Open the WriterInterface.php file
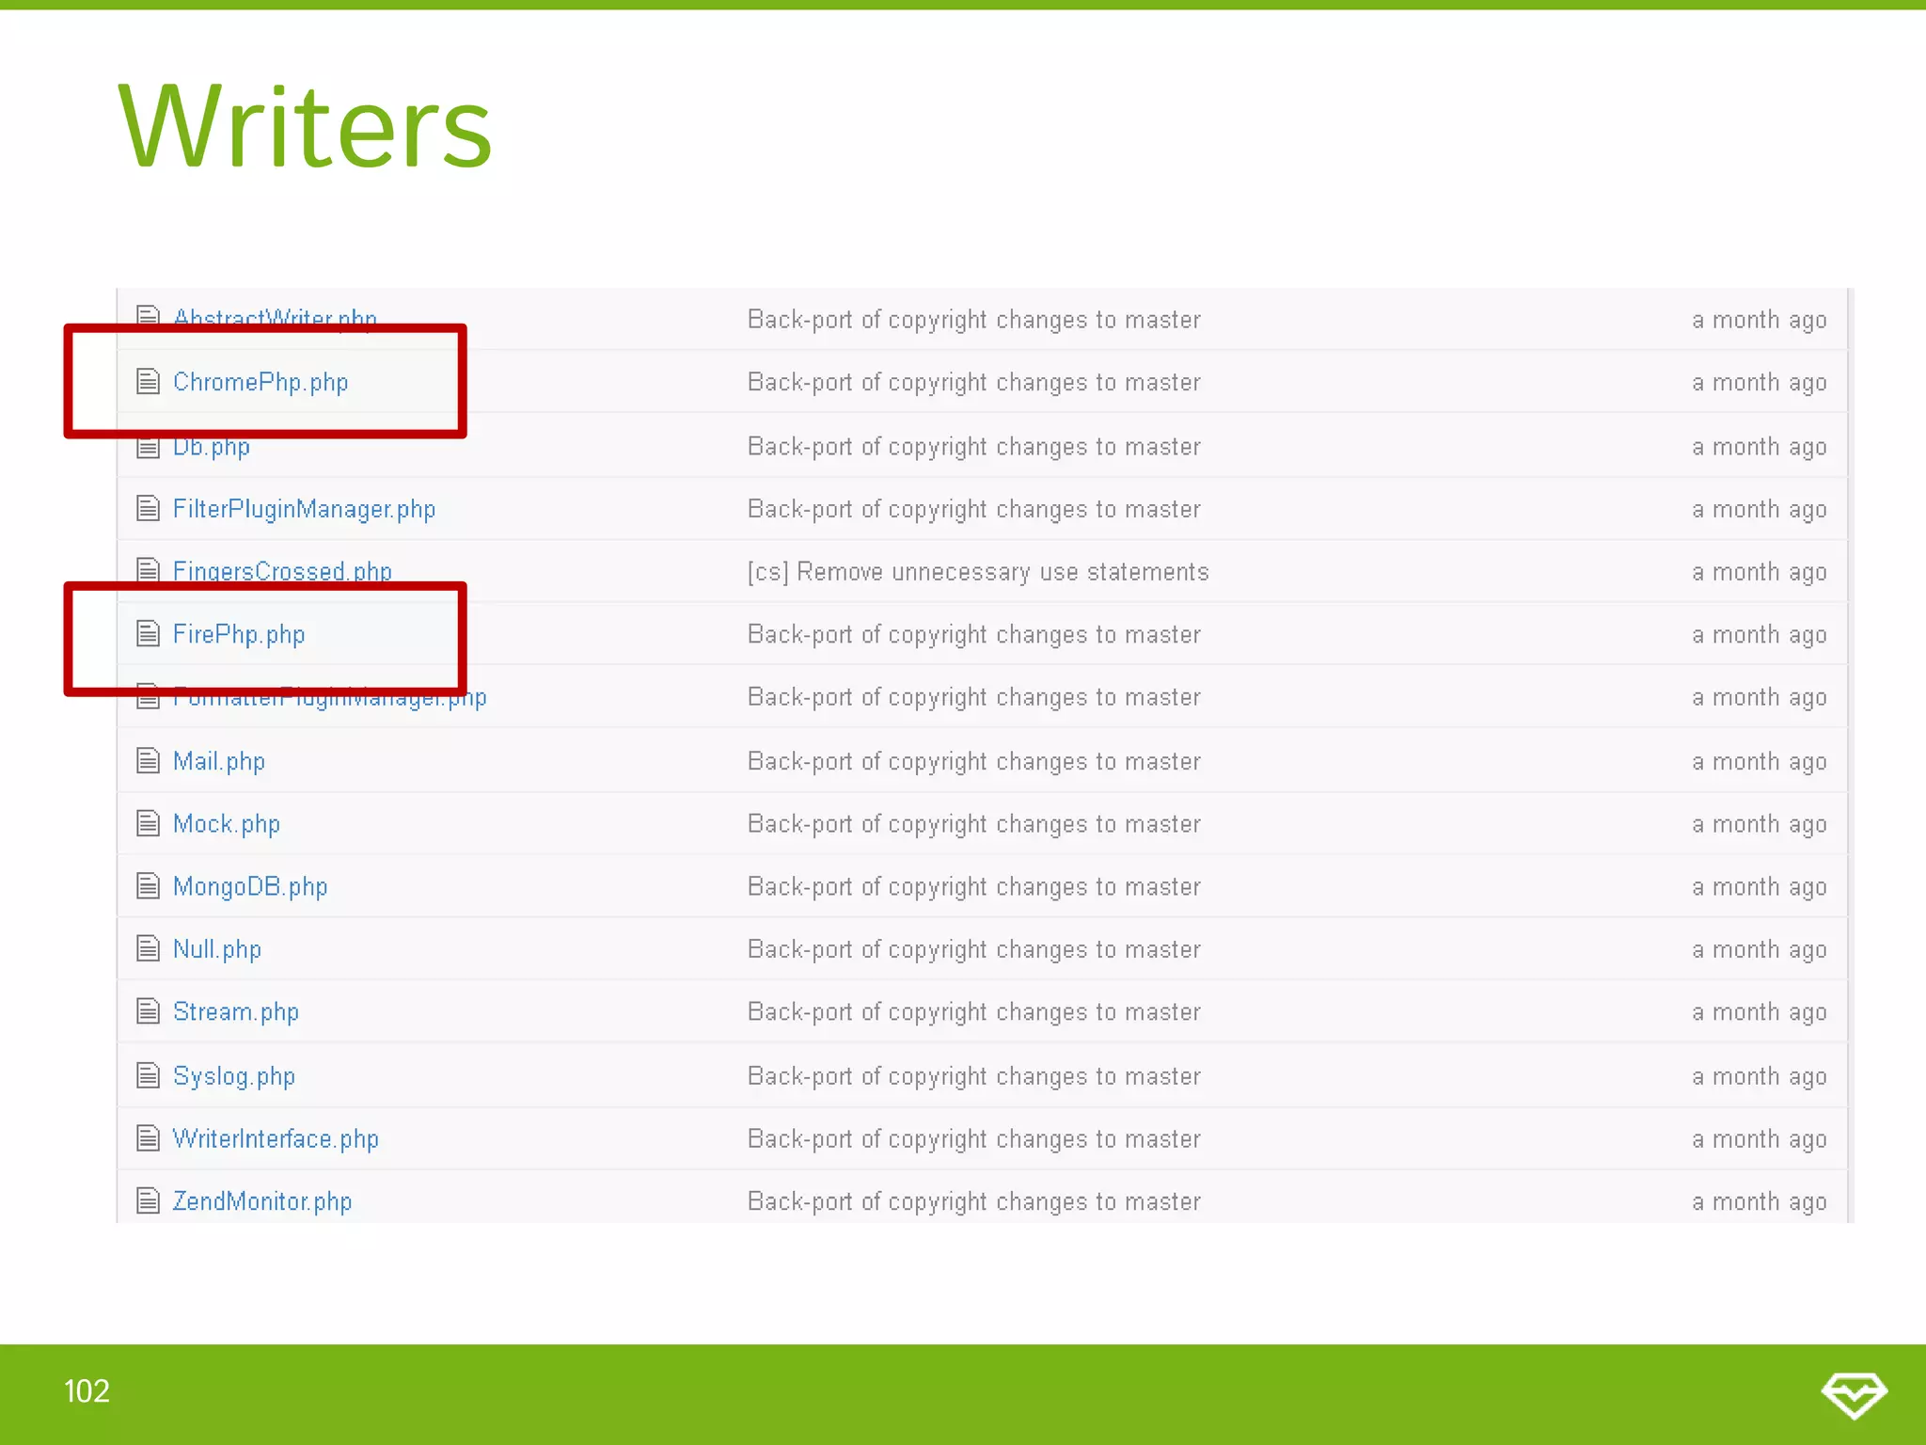Screen dimensions: 1926x1445 276,1139
